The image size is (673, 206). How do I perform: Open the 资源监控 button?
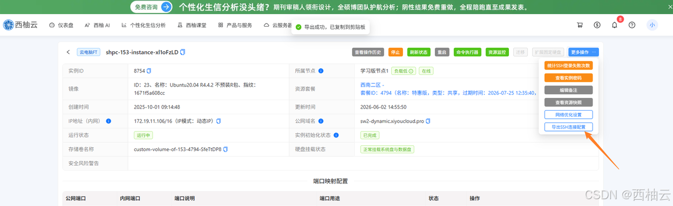[x=497, y=52]
